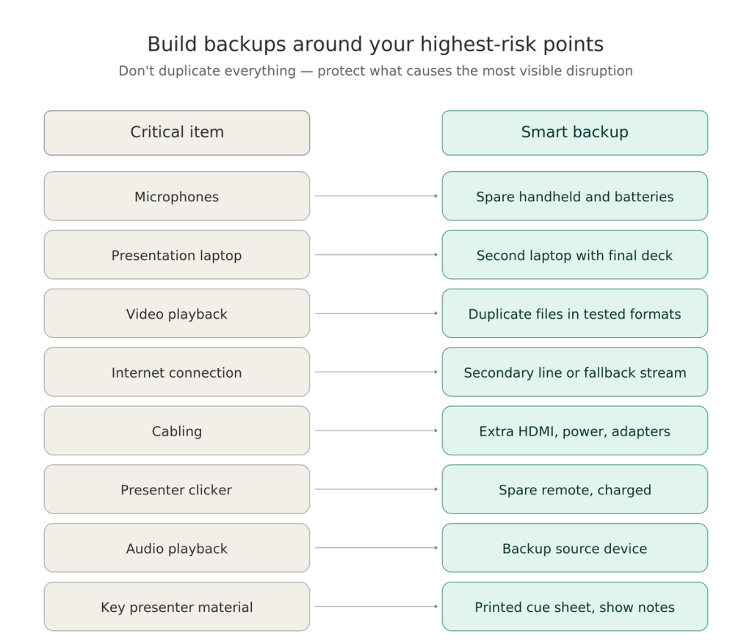The height and width of the screenshot is (642, 752).
Task: Select the Key presenter material box
Action: pos(176,607)
